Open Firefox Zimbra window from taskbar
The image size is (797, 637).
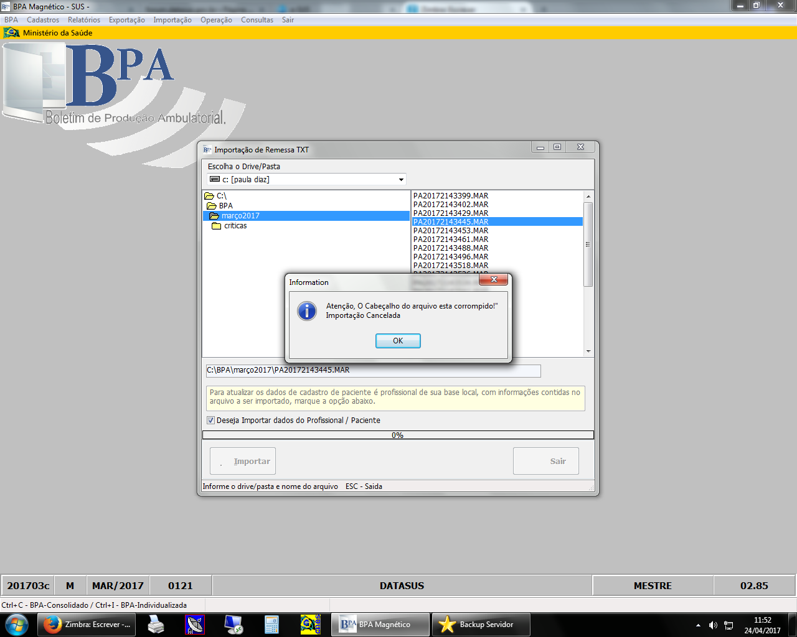pyautogui.click(x=87, y=625)
